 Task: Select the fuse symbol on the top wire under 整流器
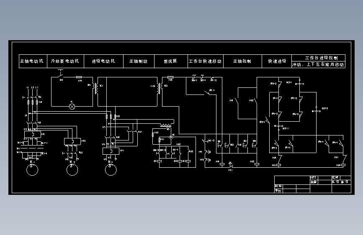click(x=170, y=77)
